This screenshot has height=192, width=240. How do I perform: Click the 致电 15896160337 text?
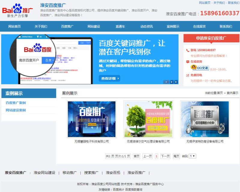tap(203, 50)
